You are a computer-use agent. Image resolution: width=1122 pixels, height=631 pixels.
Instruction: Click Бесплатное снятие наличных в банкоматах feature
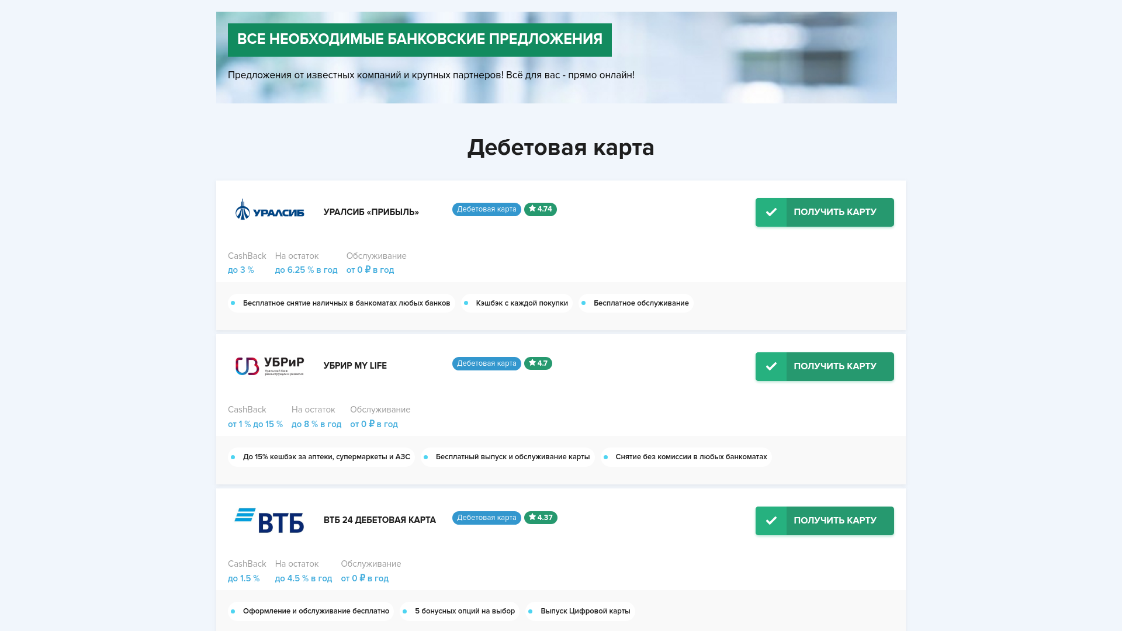click(341, 303)
